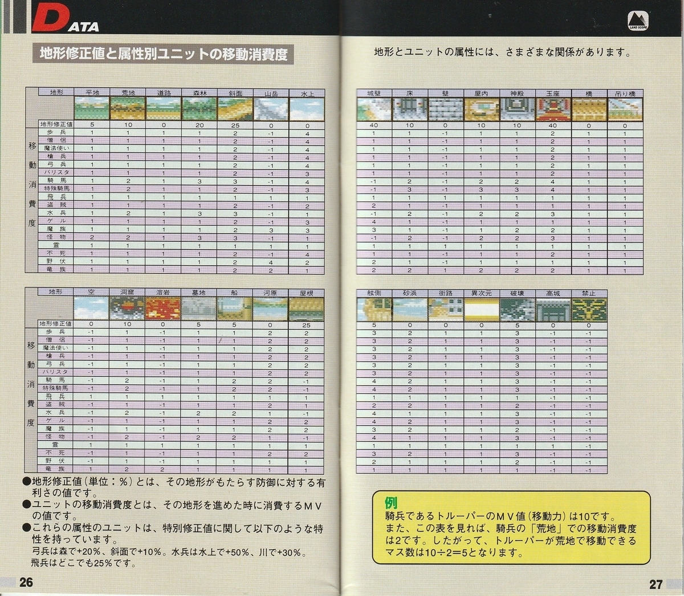Click the バリスタ row label in the 平地 table

[x=56, y=172]
